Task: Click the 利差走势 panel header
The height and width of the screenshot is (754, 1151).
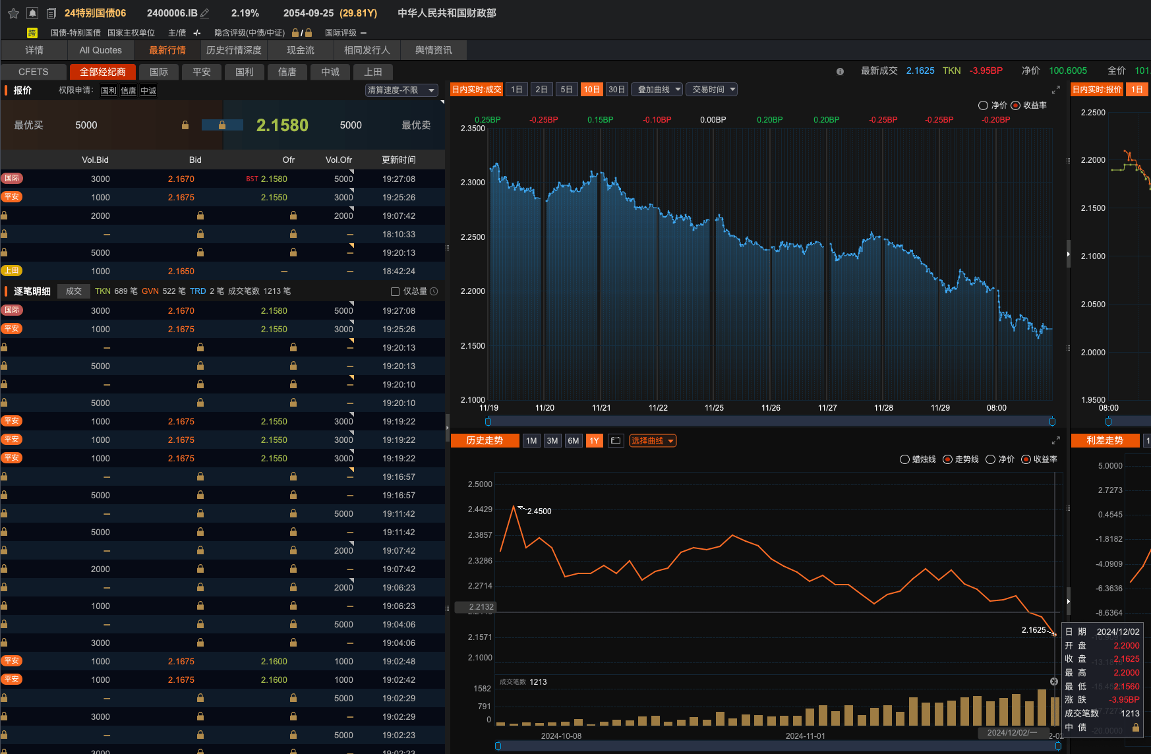Action: [1105, 441]
